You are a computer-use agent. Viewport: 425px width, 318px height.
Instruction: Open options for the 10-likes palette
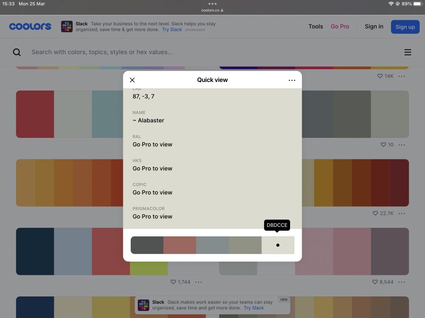tap(402, 145)
